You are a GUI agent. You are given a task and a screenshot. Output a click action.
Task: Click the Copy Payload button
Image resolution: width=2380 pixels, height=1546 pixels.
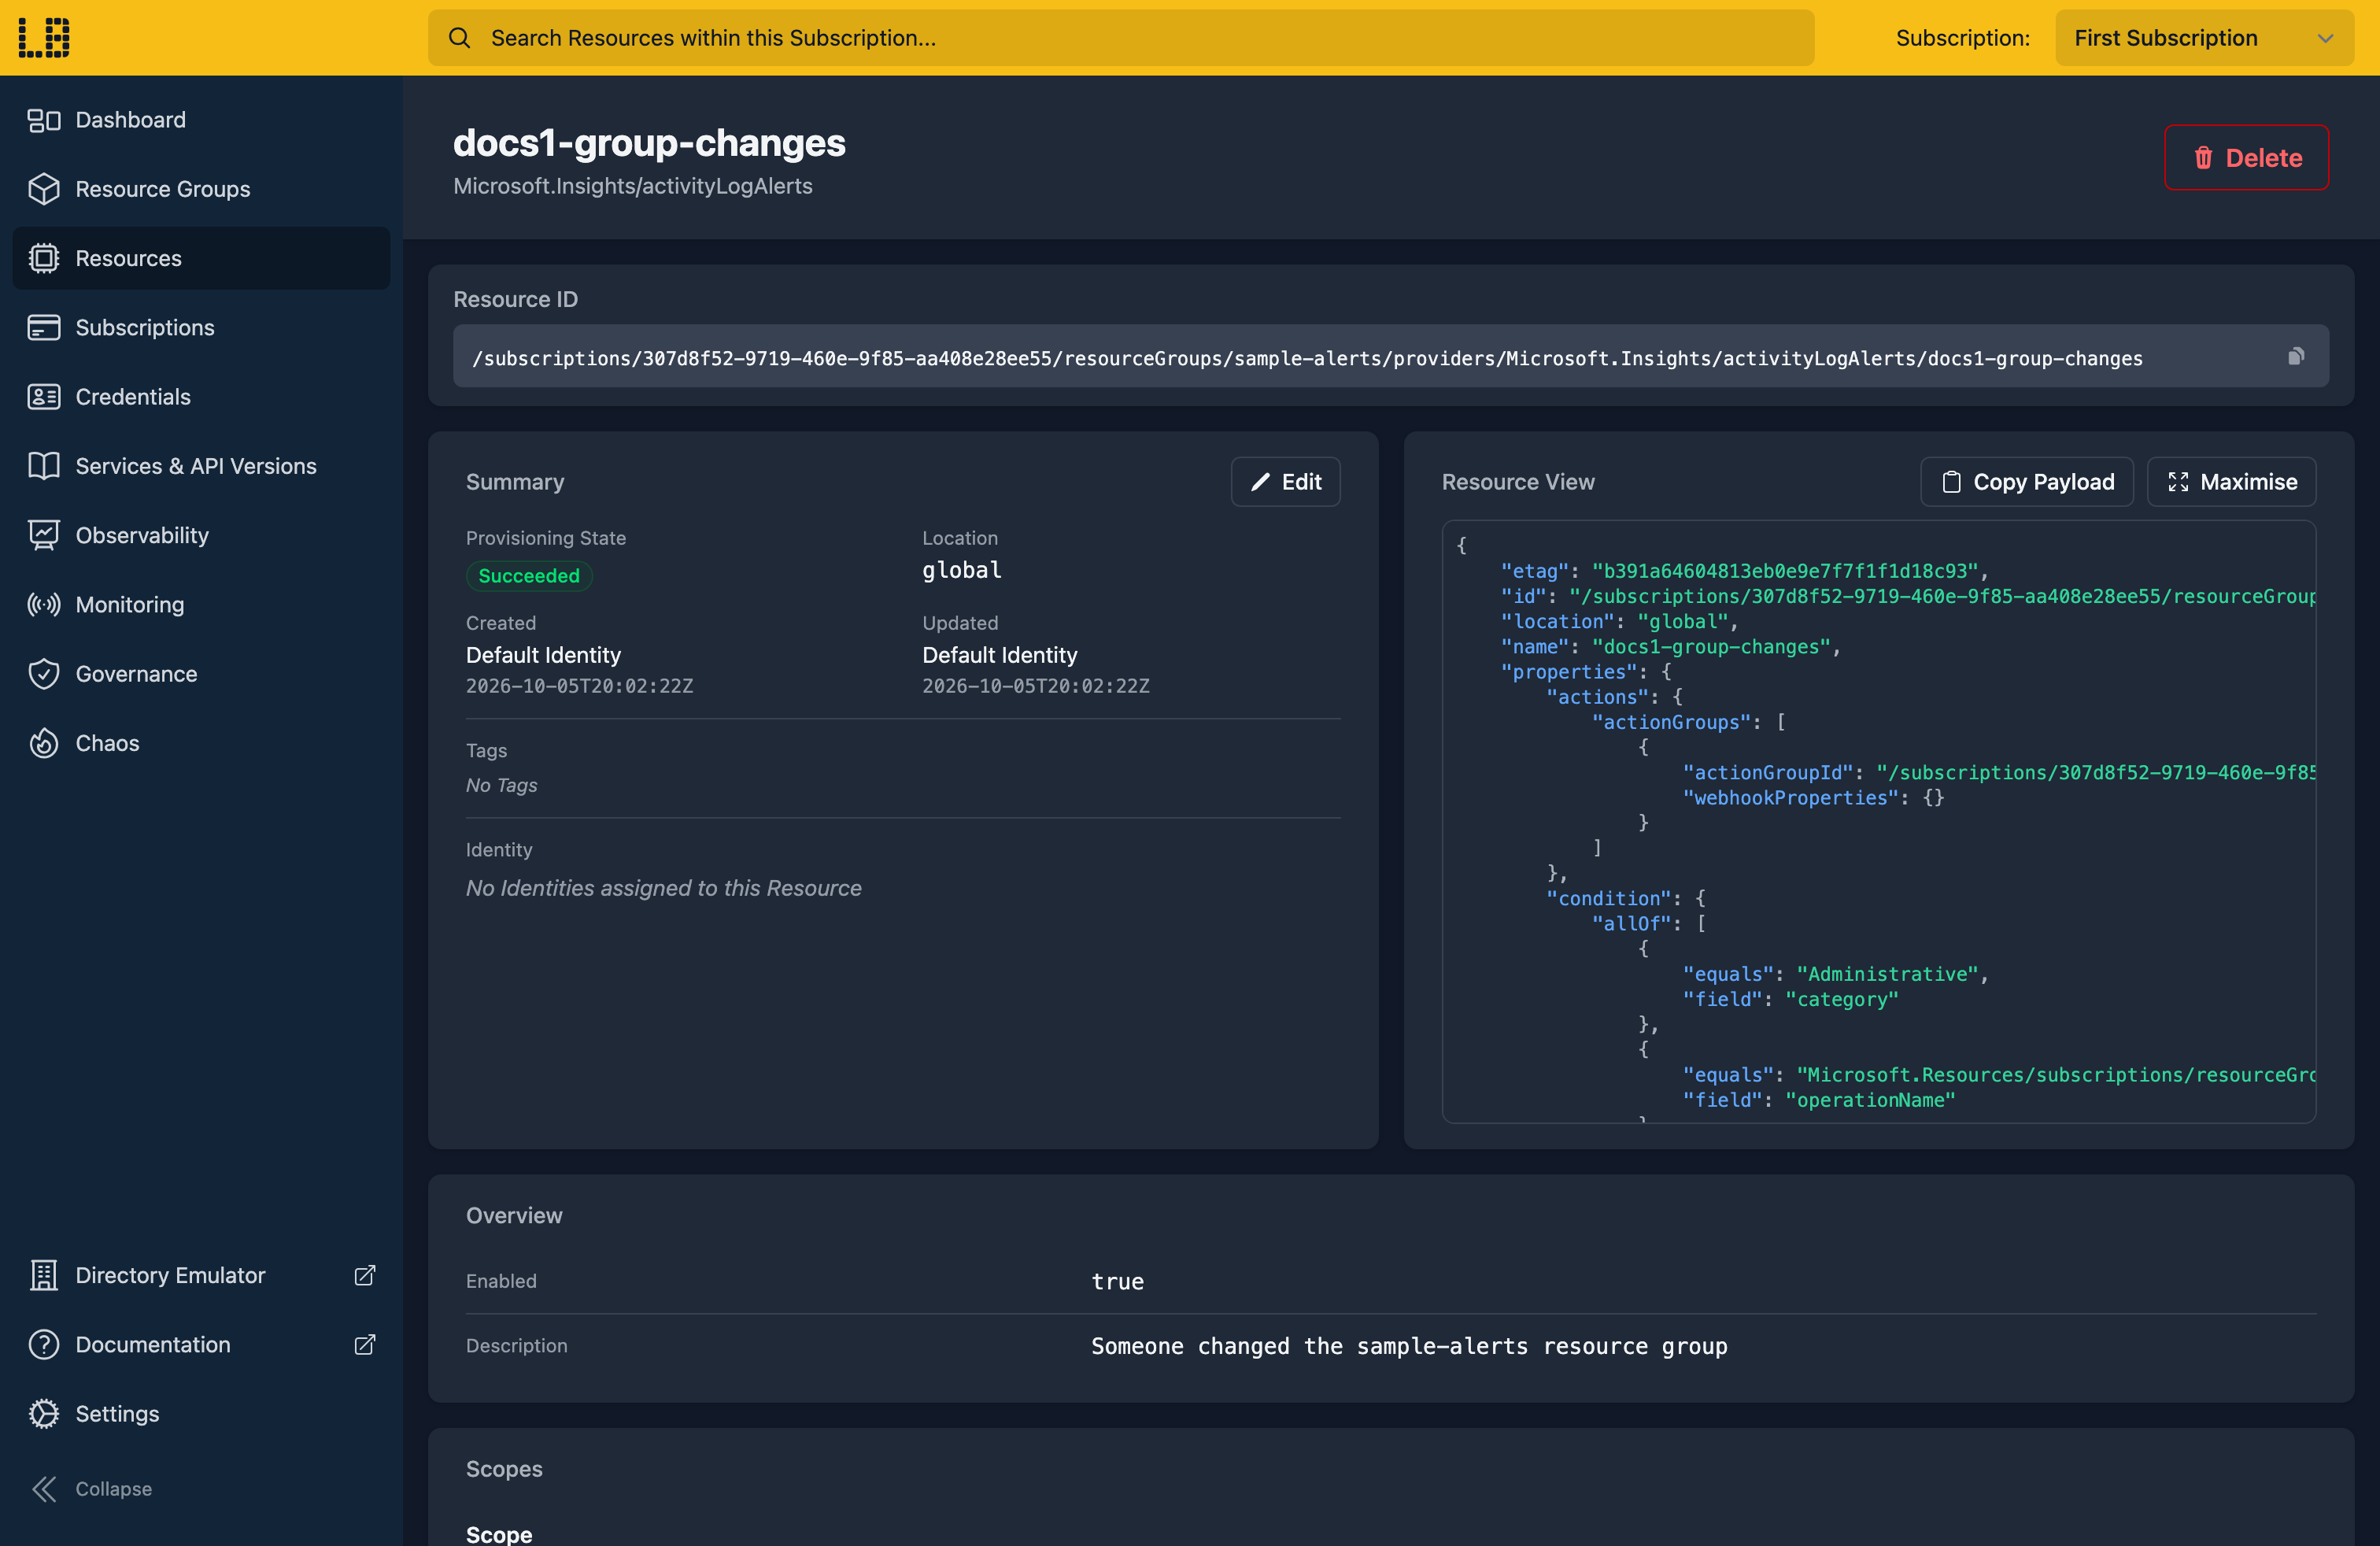(x=2027, y=482)
